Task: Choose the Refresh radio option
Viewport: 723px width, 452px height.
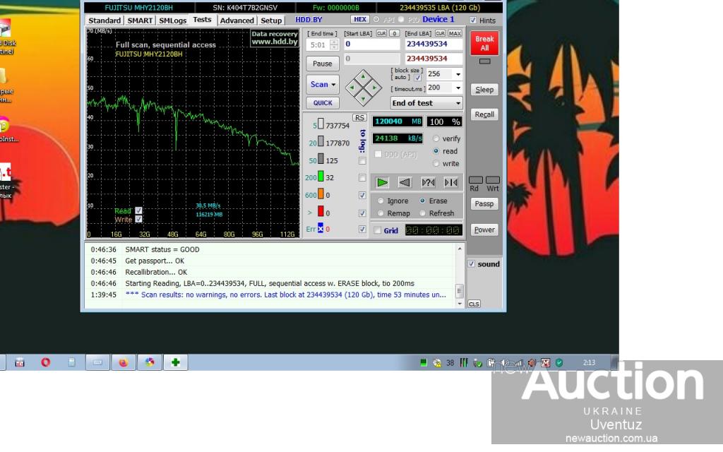Action: coord(422,213)
